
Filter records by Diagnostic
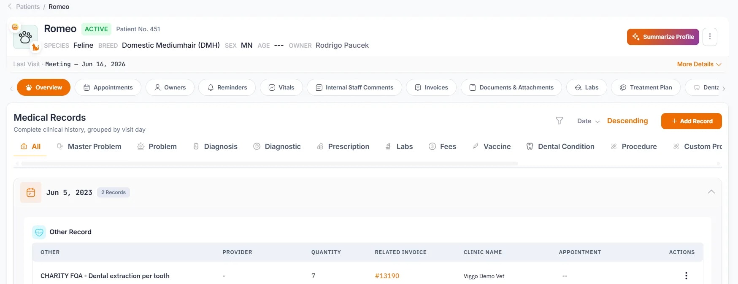[x=277, y=146]
